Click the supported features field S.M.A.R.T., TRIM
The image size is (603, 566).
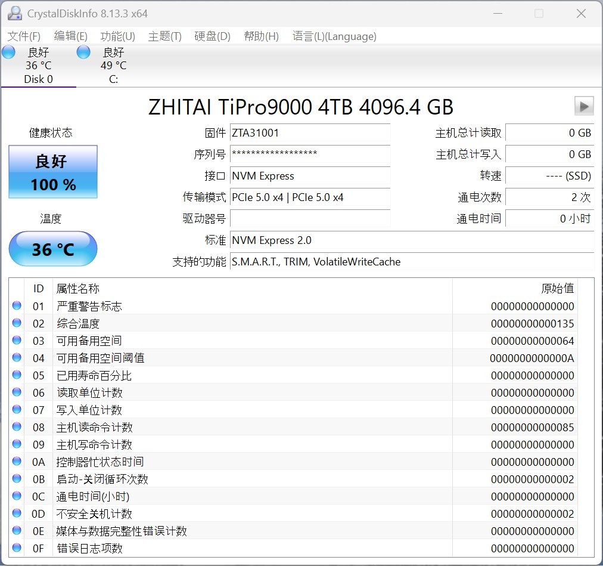pos(412,262)
